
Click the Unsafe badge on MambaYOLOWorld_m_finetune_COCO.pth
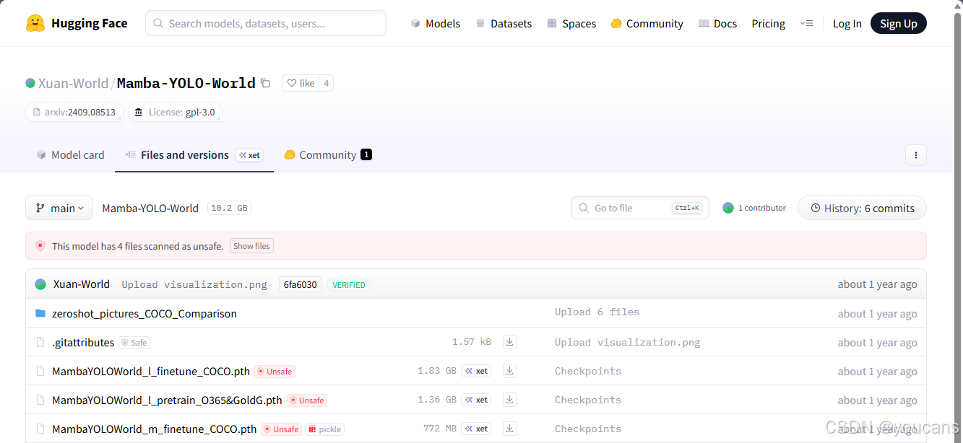coord(282,429)
